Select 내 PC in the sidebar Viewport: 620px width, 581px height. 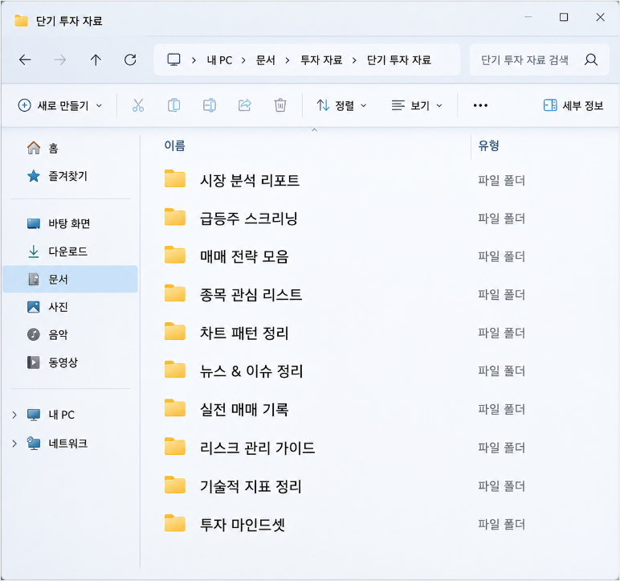pyautogui.click(x=51, y=415)
